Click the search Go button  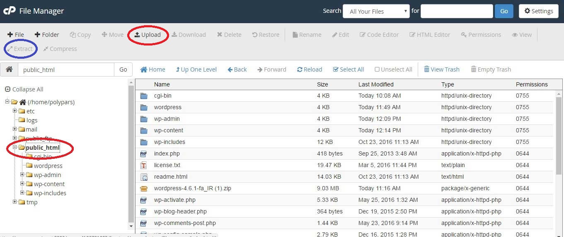504,11
